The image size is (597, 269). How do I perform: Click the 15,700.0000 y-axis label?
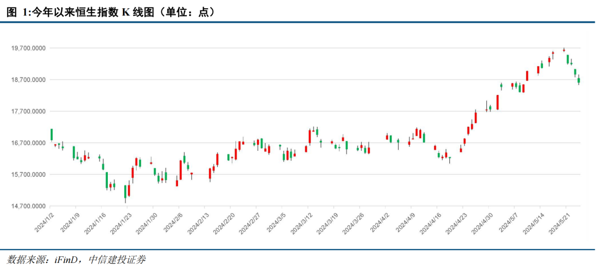click(29, 175)
